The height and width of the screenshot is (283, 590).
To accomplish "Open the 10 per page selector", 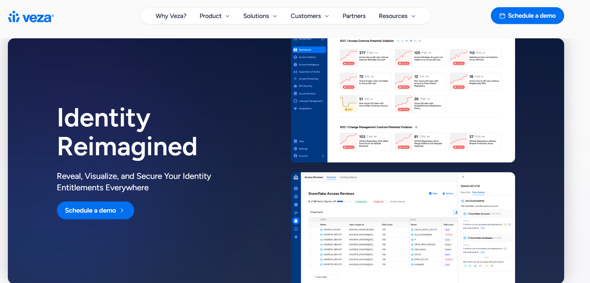I will click(x=326, y=277).
